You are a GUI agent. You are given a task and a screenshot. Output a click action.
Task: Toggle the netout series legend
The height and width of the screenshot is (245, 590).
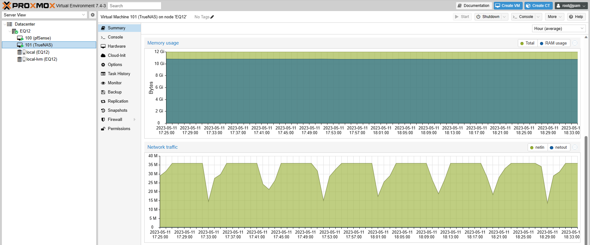tap(558, 147)
